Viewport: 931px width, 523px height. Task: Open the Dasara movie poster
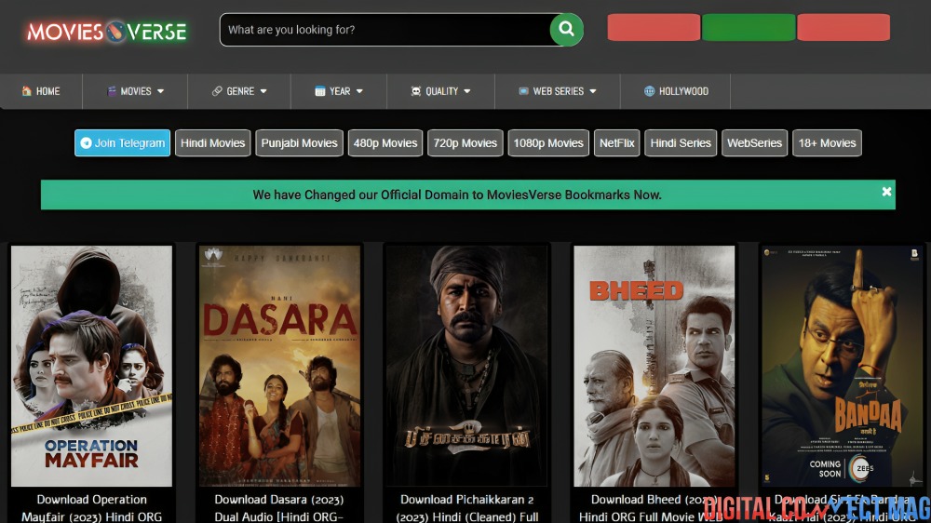tap(279, 366)
